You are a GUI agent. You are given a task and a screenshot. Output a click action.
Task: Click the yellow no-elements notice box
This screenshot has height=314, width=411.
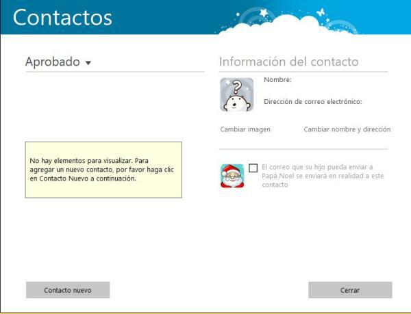pos(103,170)
